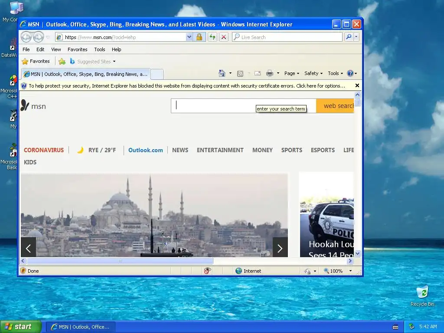The height and width of the screenshot is (333, 444).
Task: Click the Print icon
Action: tap(270, 73)
